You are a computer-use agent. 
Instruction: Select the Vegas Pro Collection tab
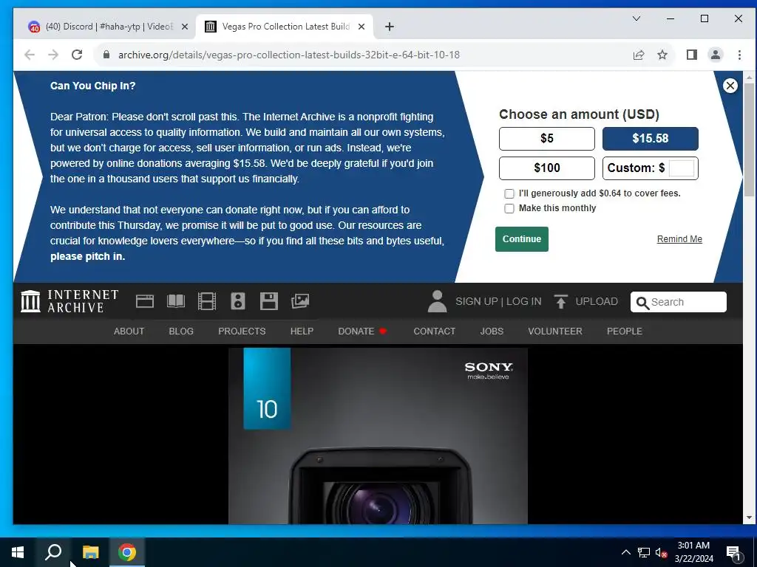285,27
